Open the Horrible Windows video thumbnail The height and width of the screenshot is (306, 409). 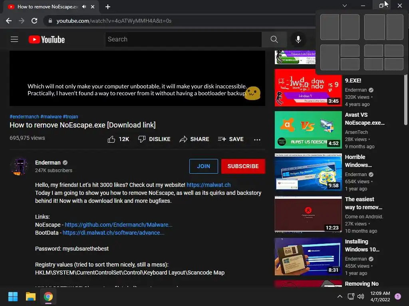tap(308, 172)
